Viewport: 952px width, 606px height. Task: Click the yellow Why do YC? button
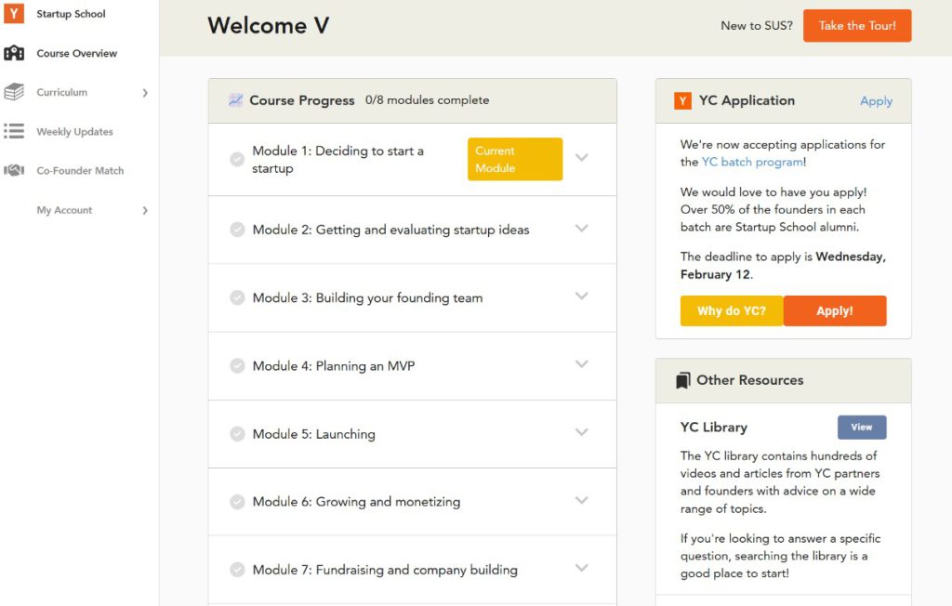point(732,311)
